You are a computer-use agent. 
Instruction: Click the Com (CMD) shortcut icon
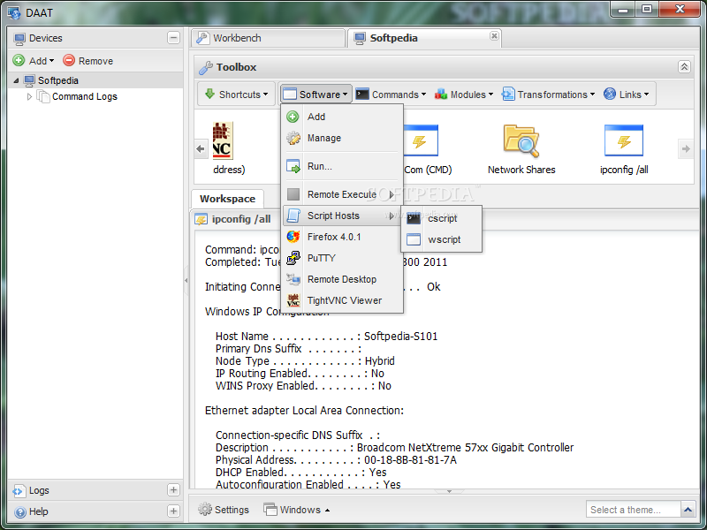click(x=421, y=140)
